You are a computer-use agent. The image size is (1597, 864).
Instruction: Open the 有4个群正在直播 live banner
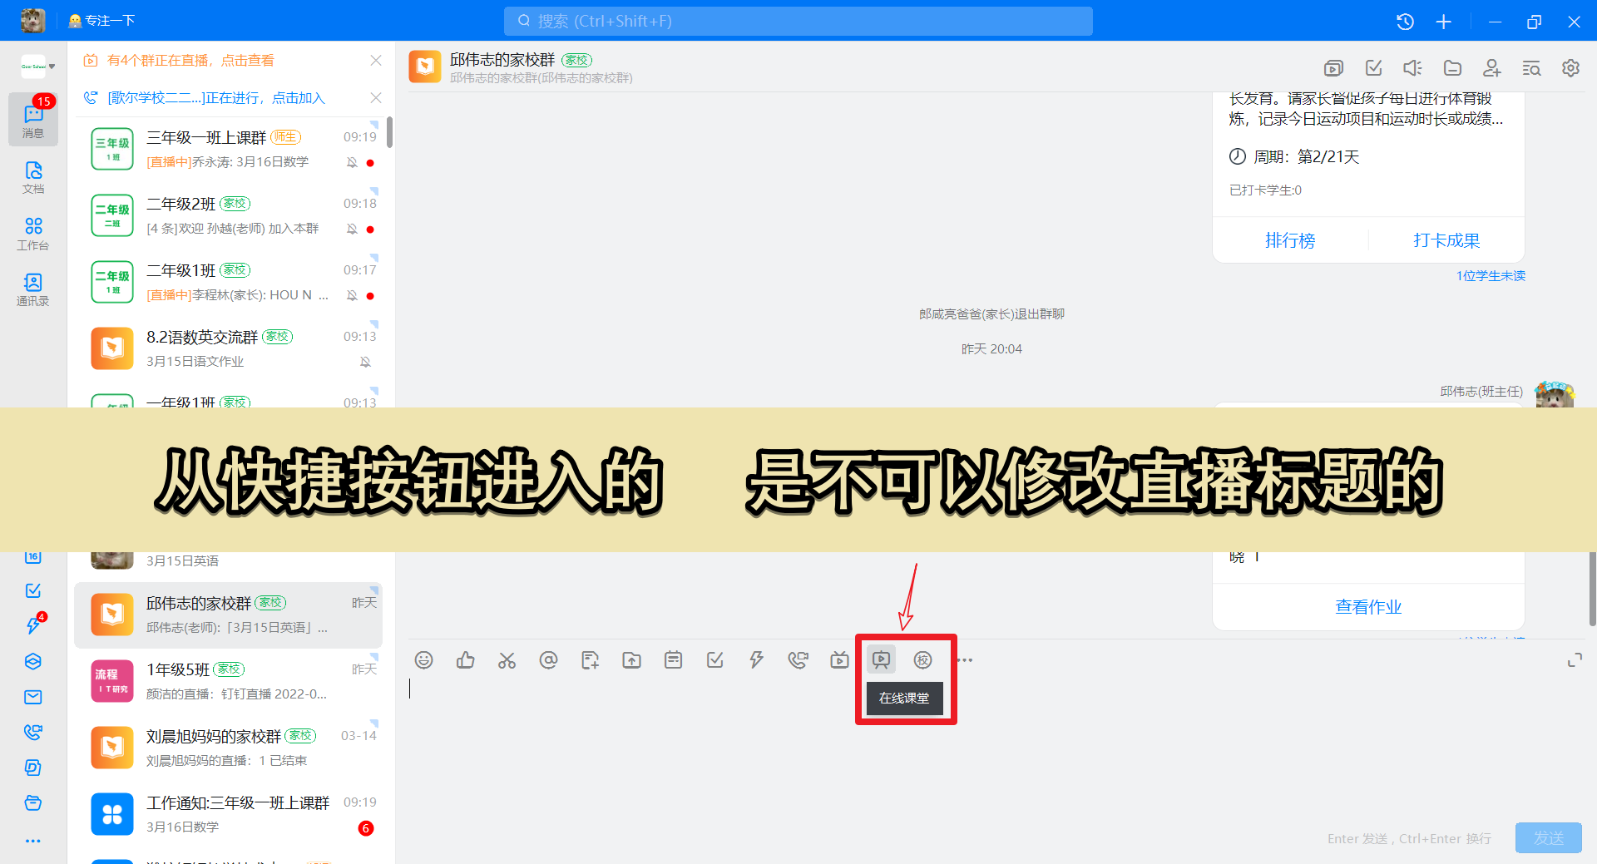pyautogui.click(x=190, y=61)
